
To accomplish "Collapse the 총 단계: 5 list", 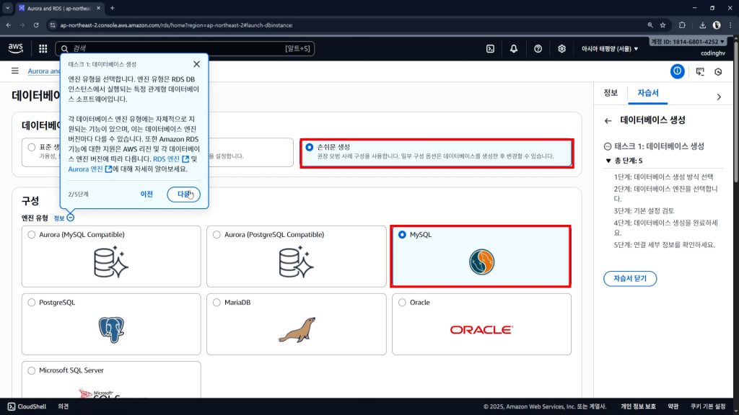I will click(x=608, y=161).
